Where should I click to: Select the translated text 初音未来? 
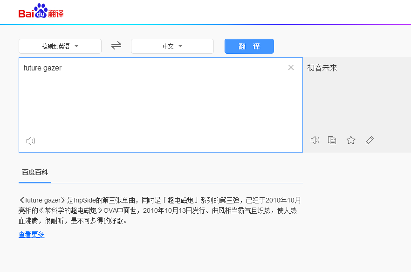pos(322,68)
